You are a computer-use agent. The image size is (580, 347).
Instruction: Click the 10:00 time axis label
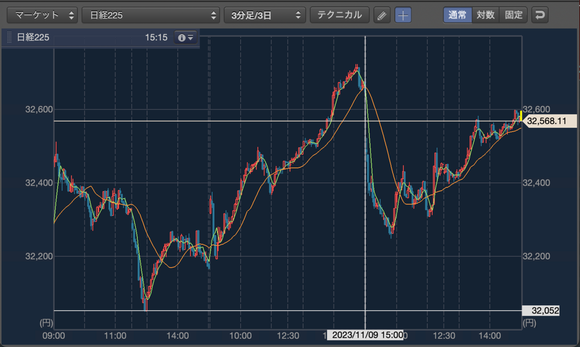(240, 335)
